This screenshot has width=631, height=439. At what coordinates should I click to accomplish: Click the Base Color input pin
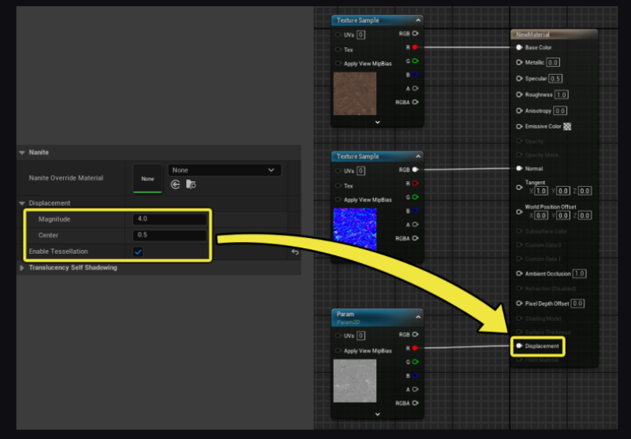coord(519,47)
